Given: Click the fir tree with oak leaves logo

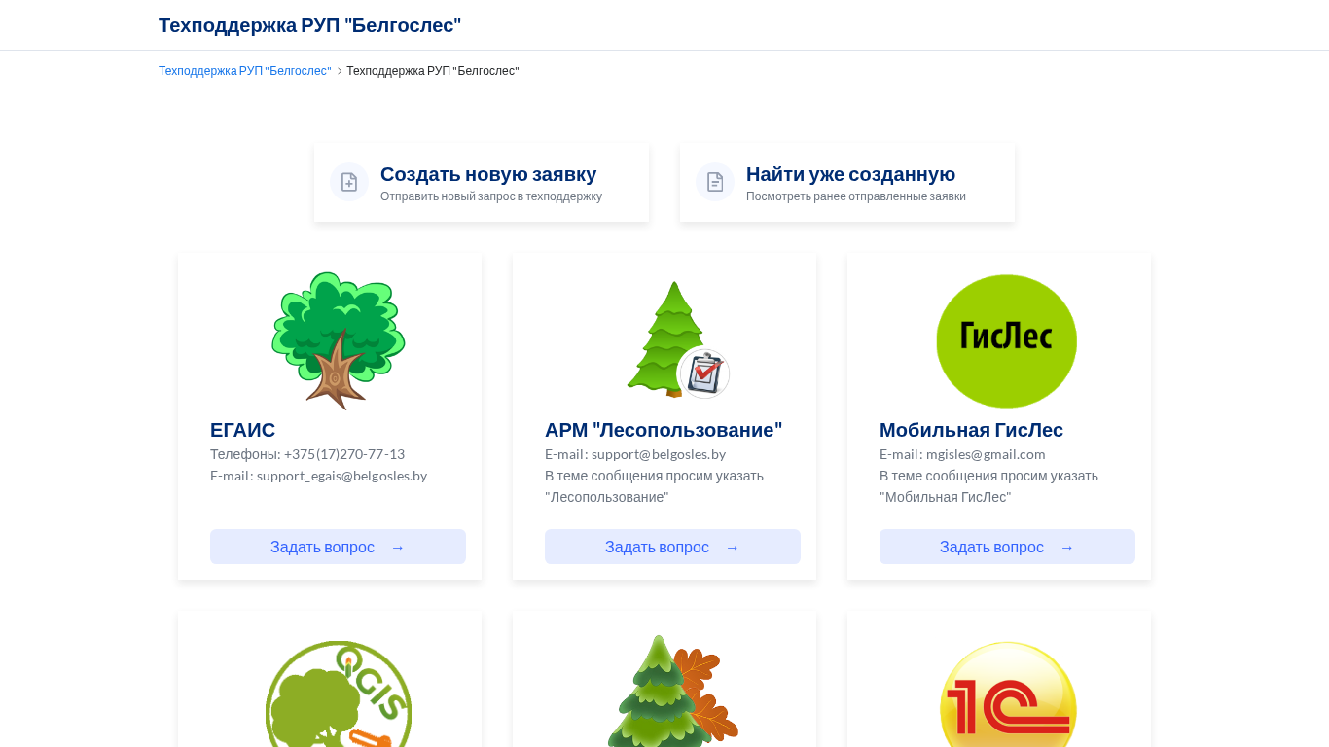Looking at the screenshot, I should click(x=673, y=691).
